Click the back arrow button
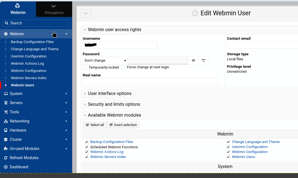 tap(86, 14)
